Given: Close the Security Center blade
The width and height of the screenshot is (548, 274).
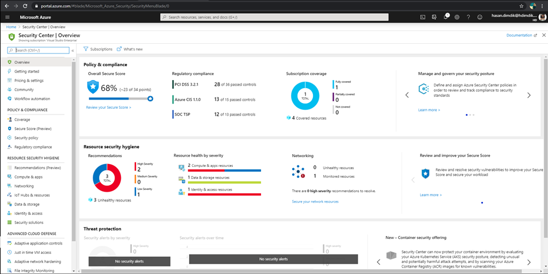Looking at the screenshot, I should point(544,35).
